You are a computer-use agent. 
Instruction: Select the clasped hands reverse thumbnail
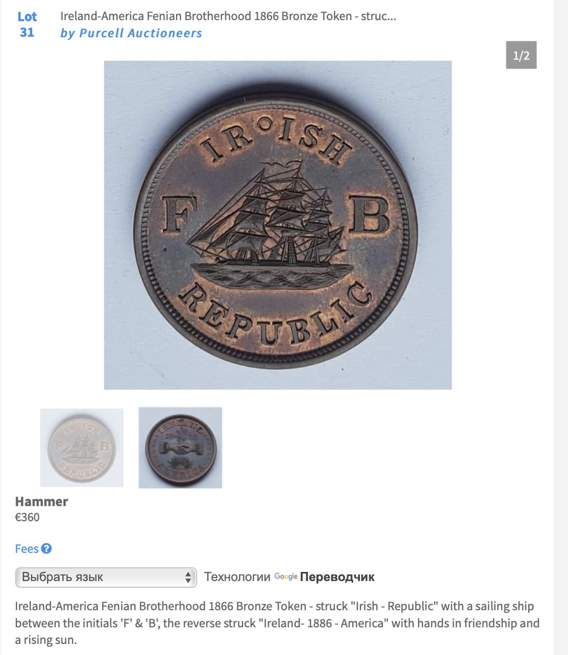point(180,447)
